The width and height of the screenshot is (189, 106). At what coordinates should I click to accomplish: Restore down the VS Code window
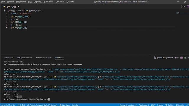185,2
